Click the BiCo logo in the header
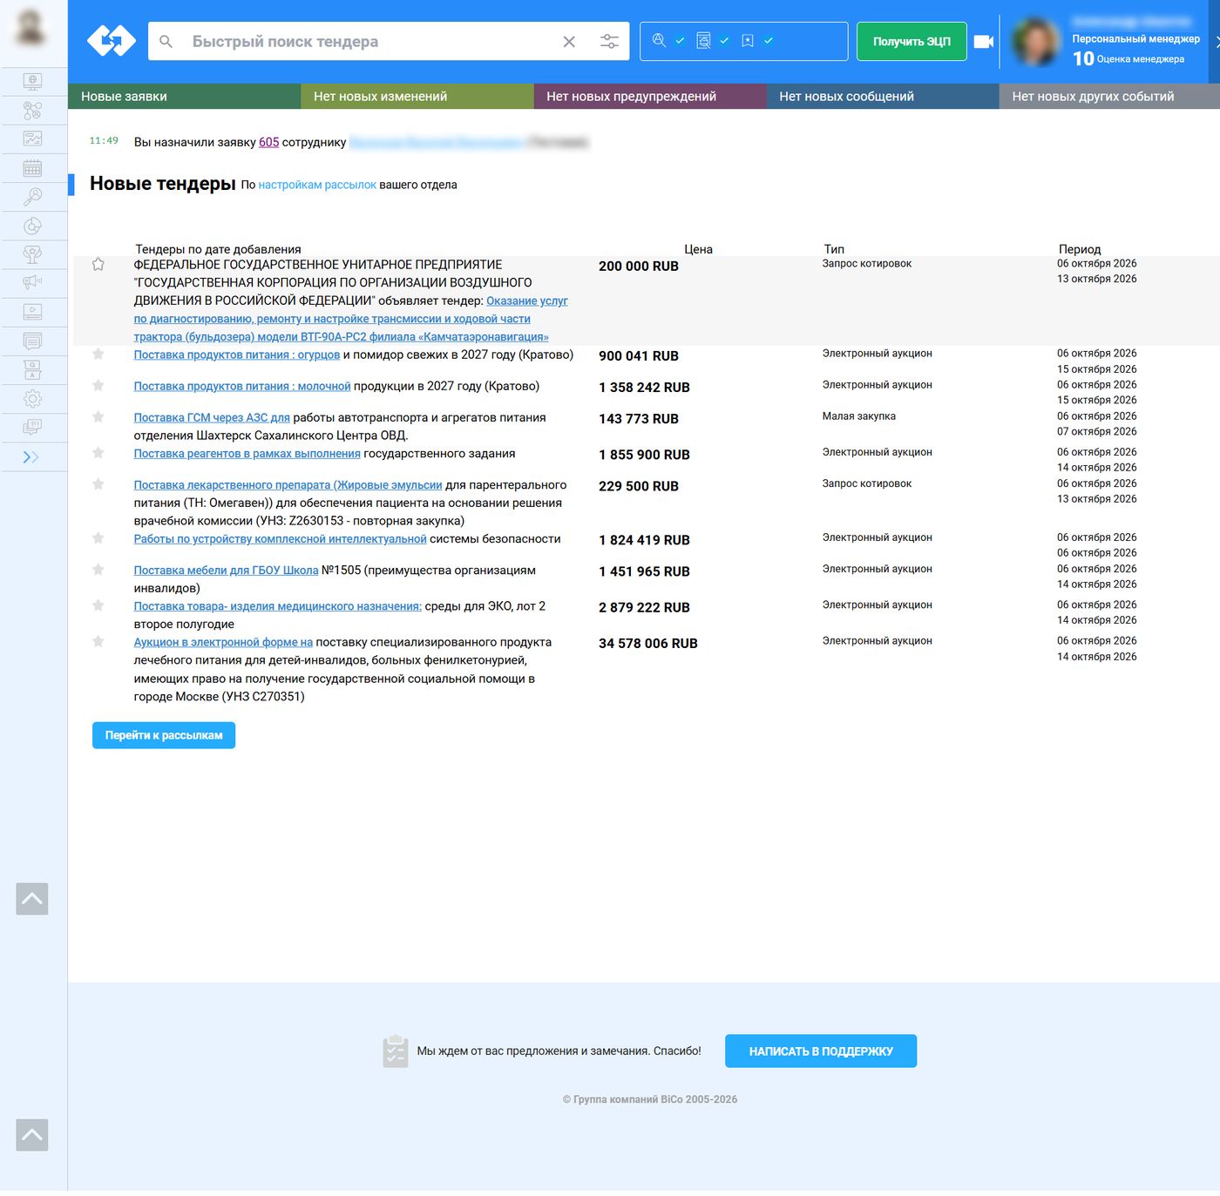1220x1196 pixels. coord(112,41)
